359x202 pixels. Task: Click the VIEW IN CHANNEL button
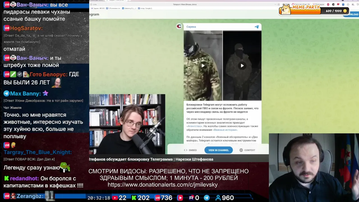(218, 150)
